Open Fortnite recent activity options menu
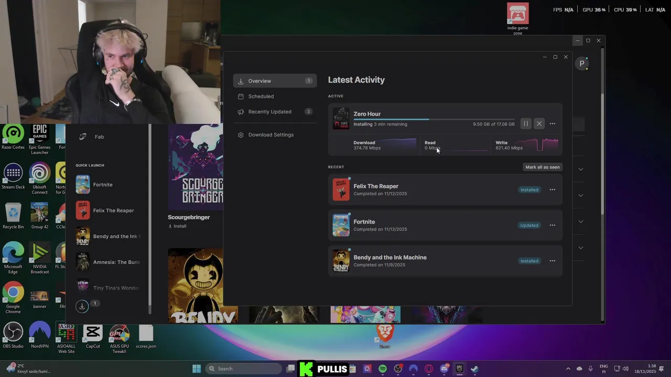The image size is (671, 377). point(553,225)
